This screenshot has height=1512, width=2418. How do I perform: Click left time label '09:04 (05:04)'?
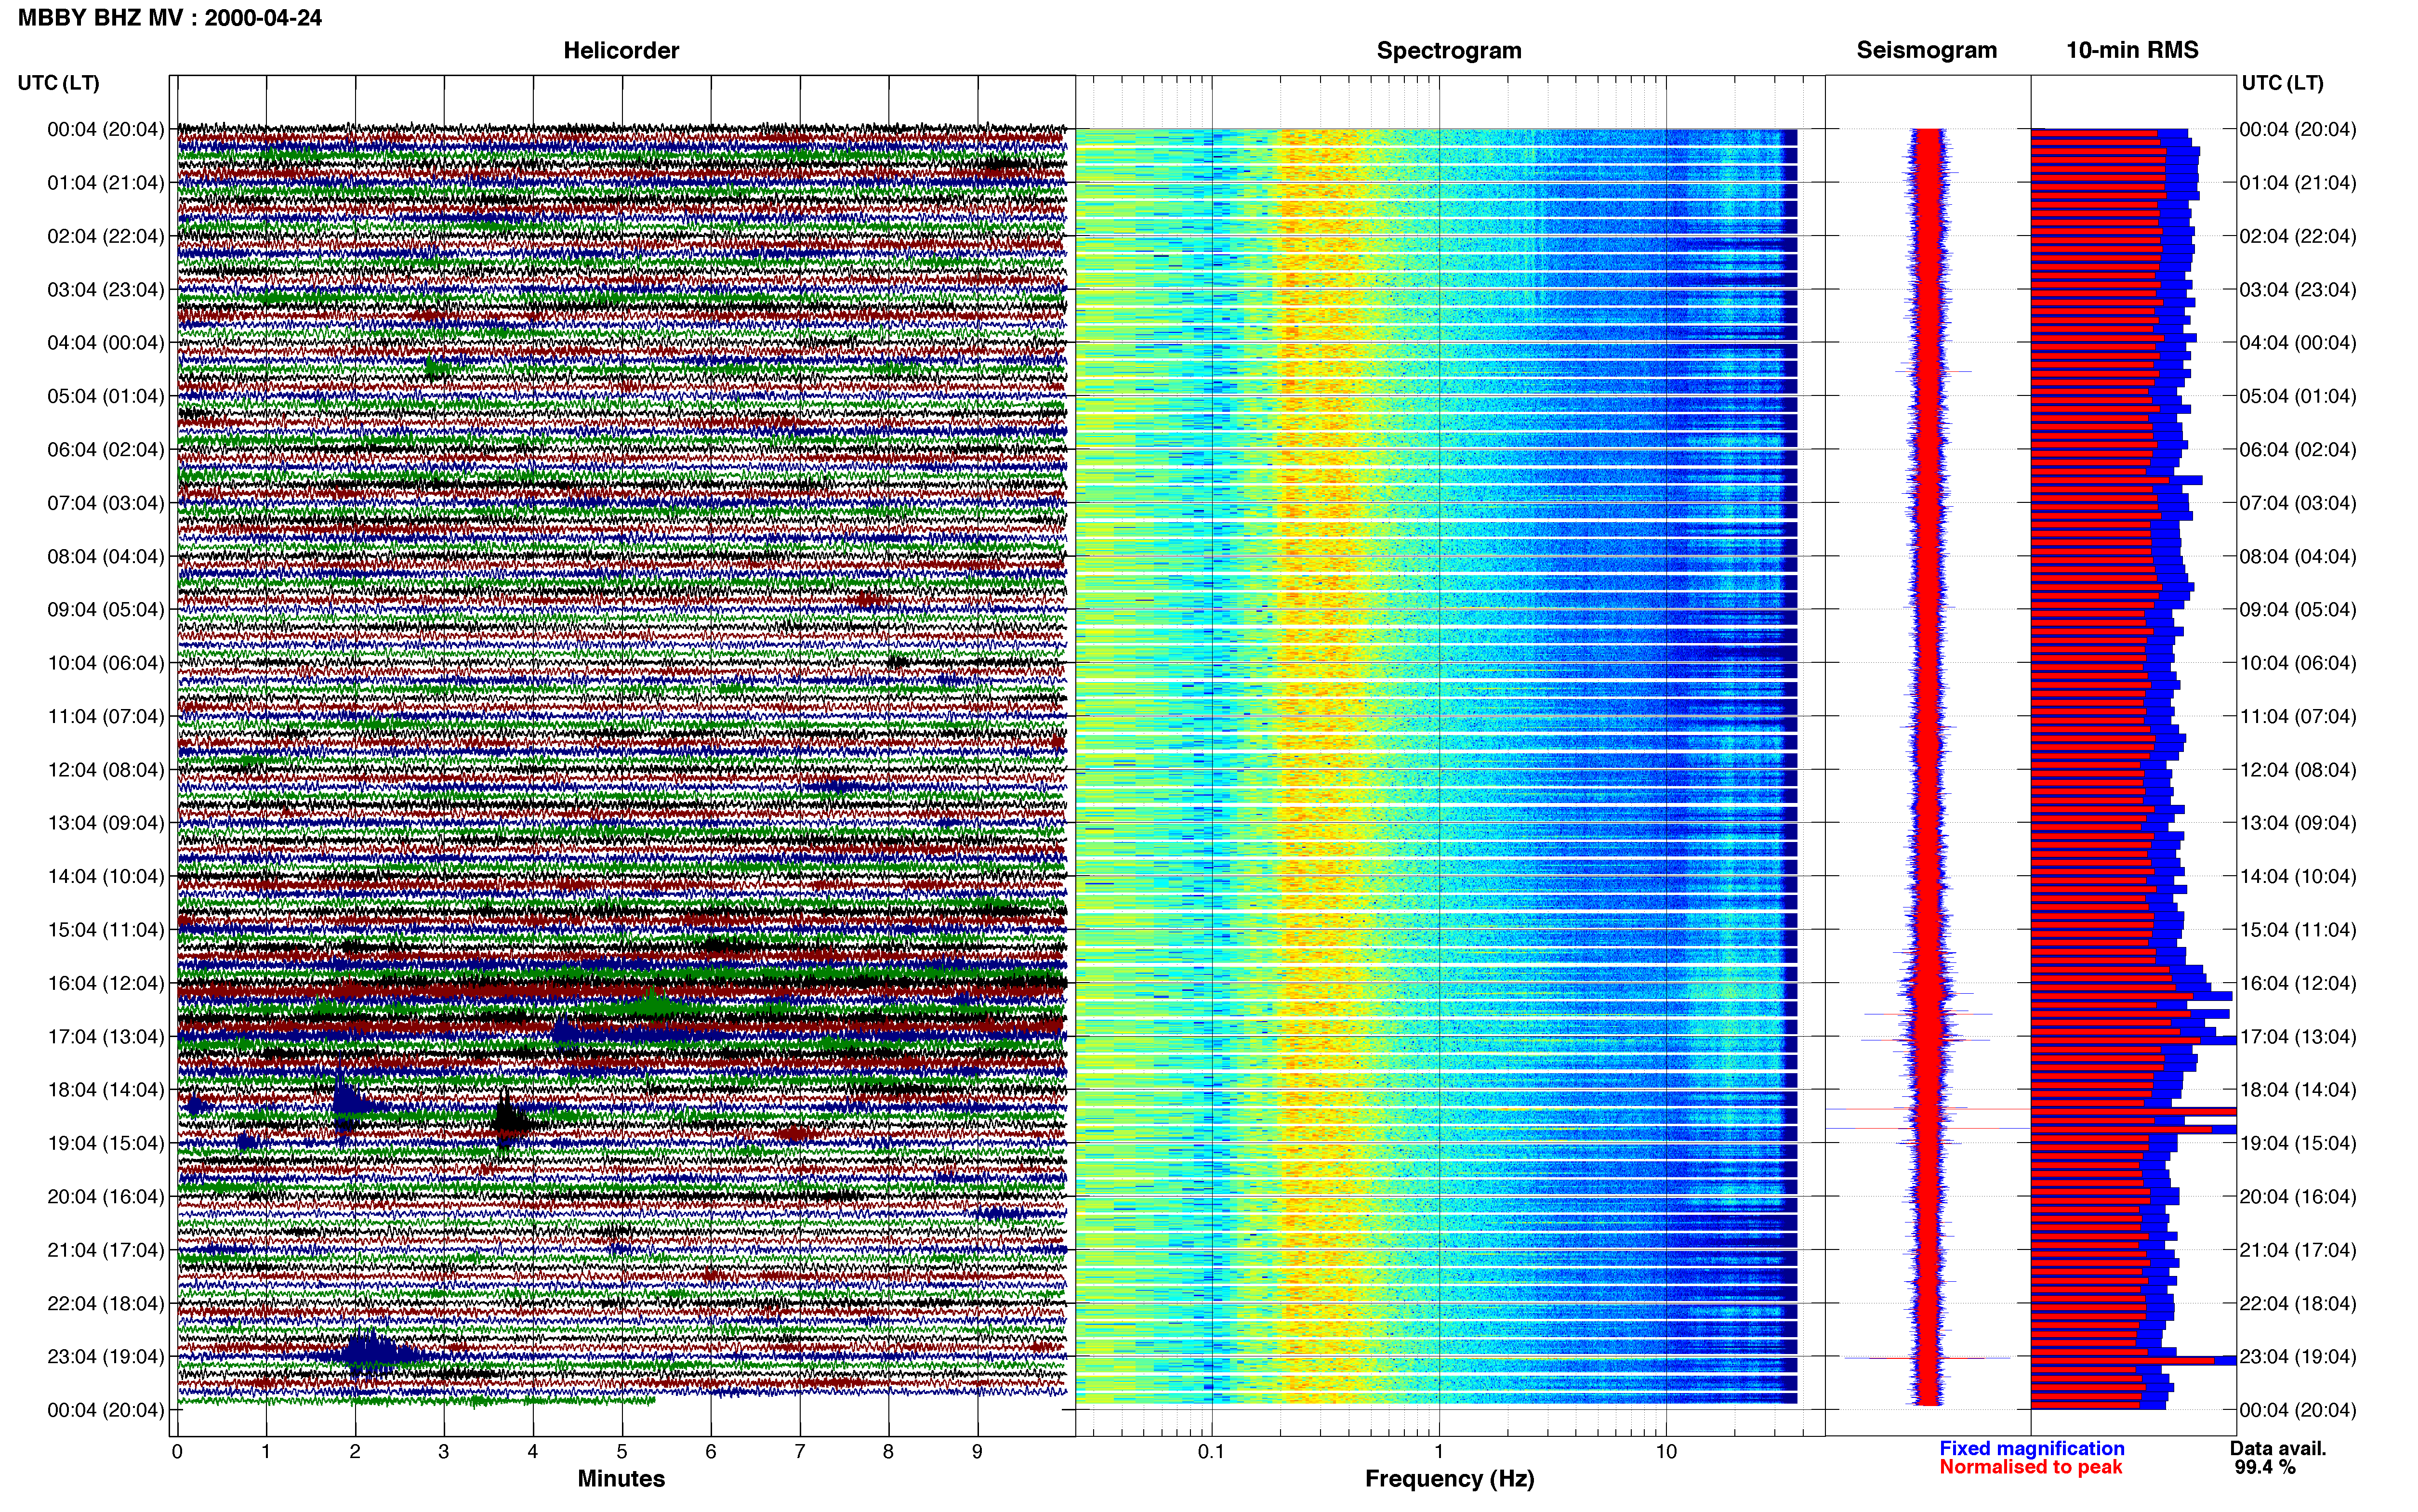click(x=106, y=609)
